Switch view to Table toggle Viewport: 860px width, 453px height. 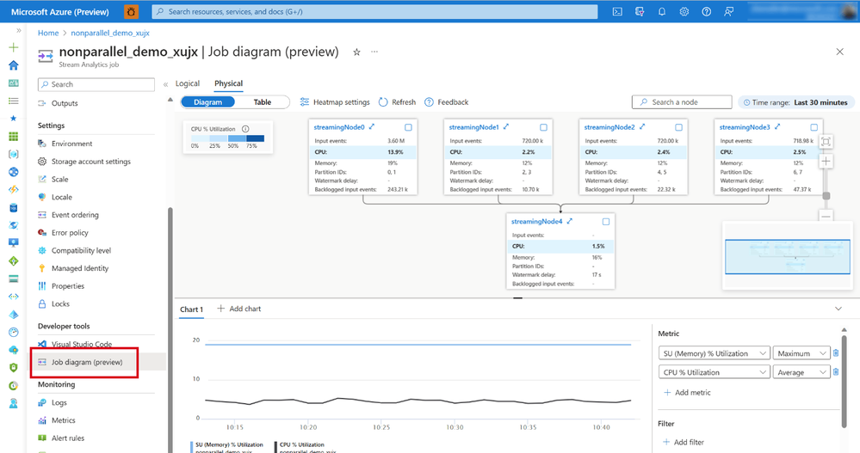[263, 102]
